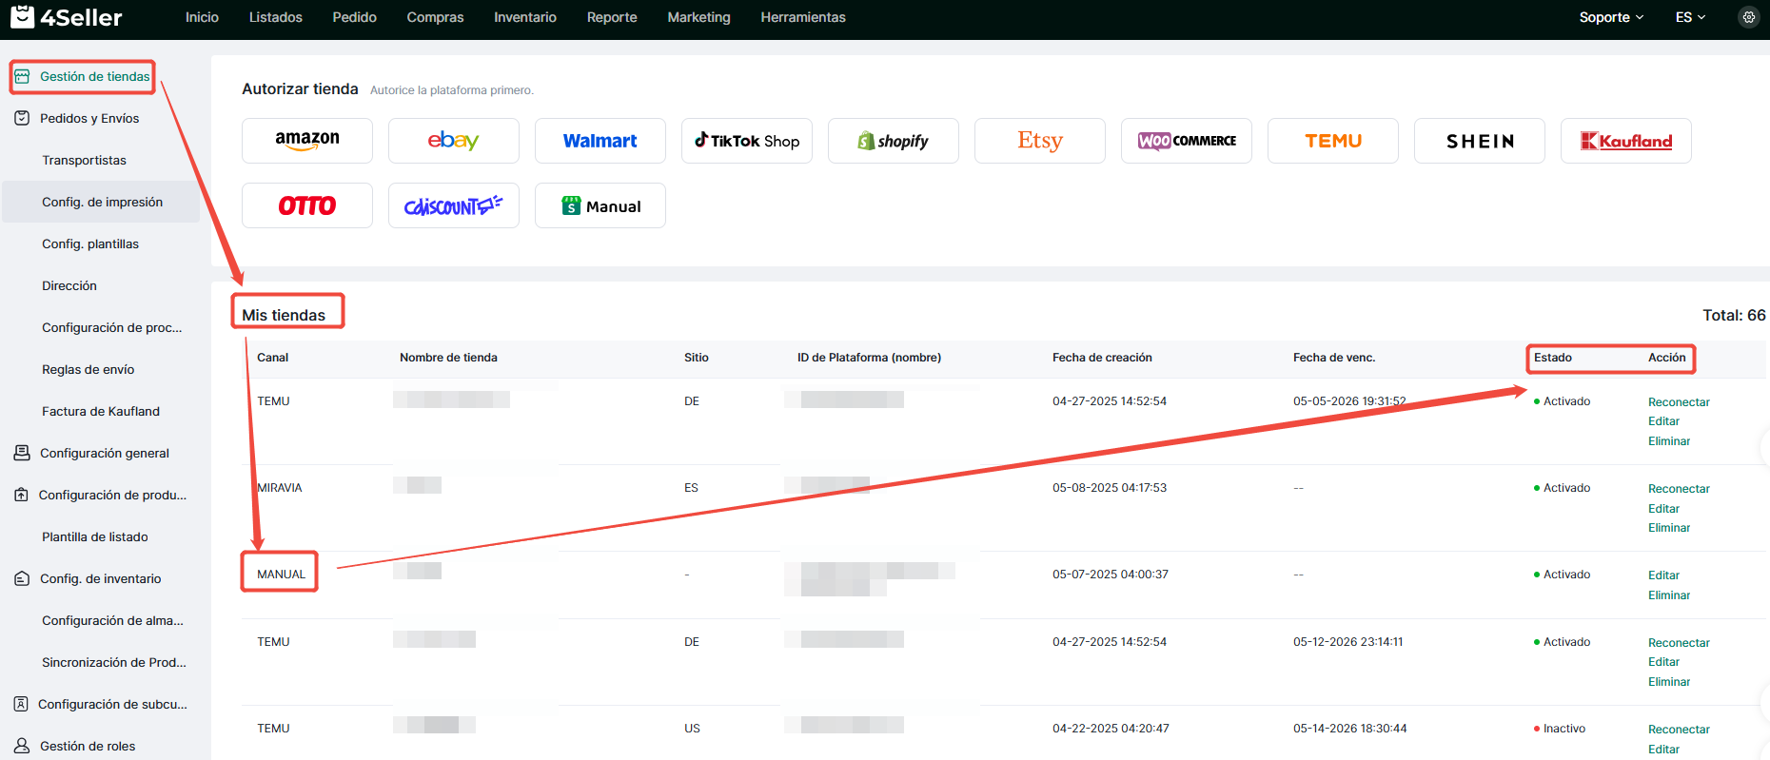Authorize an Etsy store

tap(1040, 141)
